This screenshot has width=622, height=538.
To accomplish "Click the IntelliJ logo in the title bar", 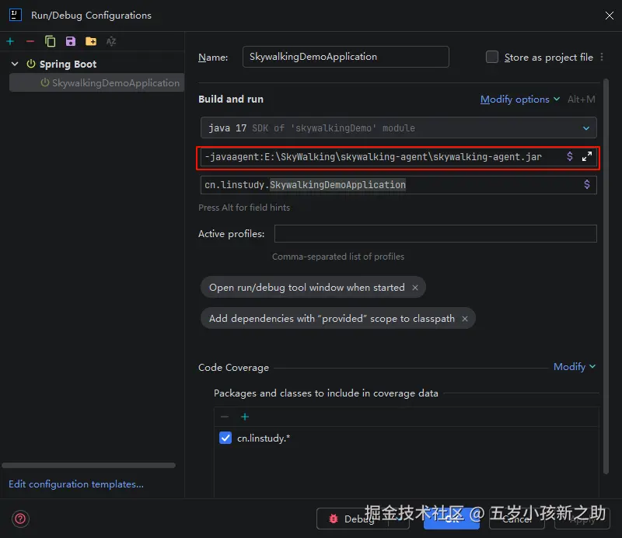I will 15,15.
